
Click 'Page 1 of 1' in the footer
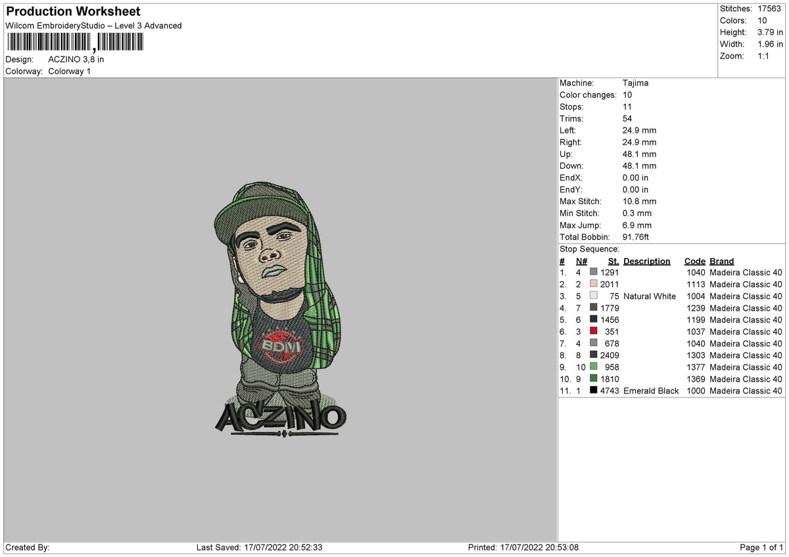click(x=761, y=547)
